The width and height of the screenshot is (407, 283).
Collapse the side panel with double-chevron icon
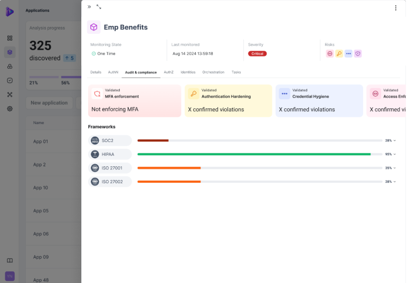pos(89,7)
